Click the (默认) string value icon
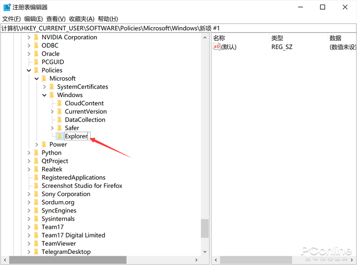The width and height of the screenshot is (357, 265). 217,46
